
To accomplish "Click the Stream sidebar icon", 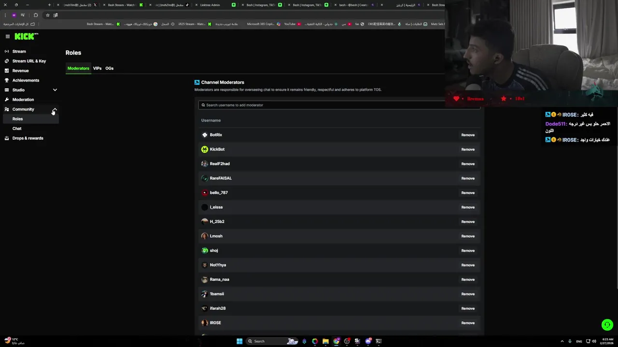I will (7, 52).
